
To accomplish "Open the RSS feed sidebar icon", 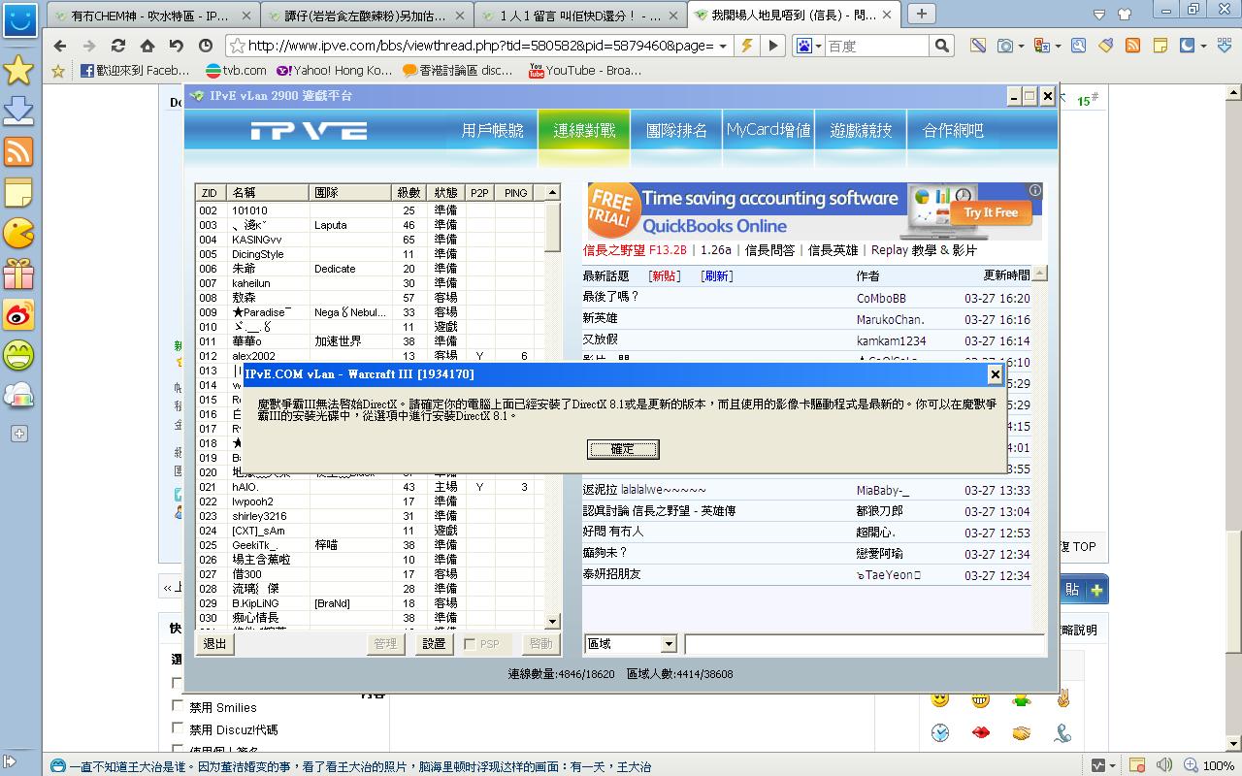I will tap(18, 152).
